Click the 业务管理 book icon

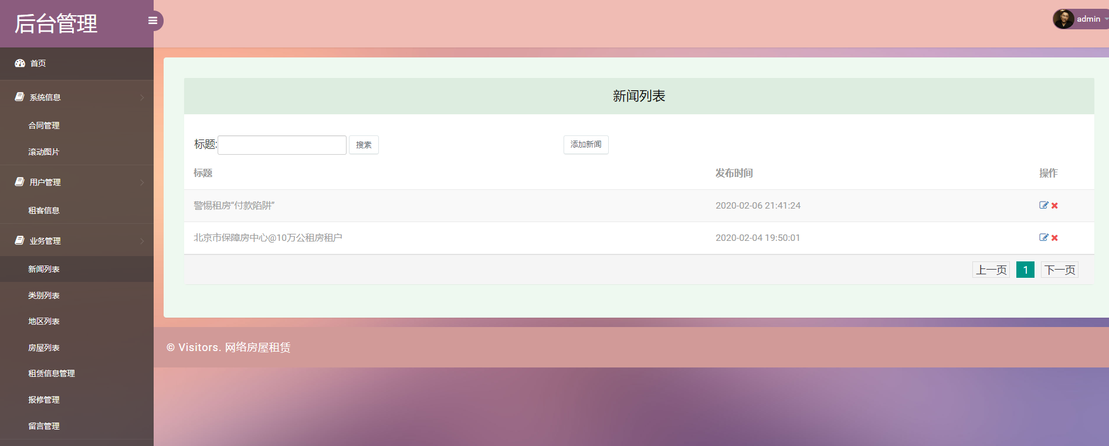[x=19, y=240]
